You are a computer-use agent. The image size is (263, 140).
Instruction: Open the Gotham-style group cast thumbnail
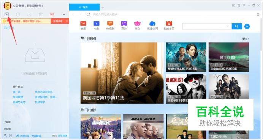tap(229, 87)
